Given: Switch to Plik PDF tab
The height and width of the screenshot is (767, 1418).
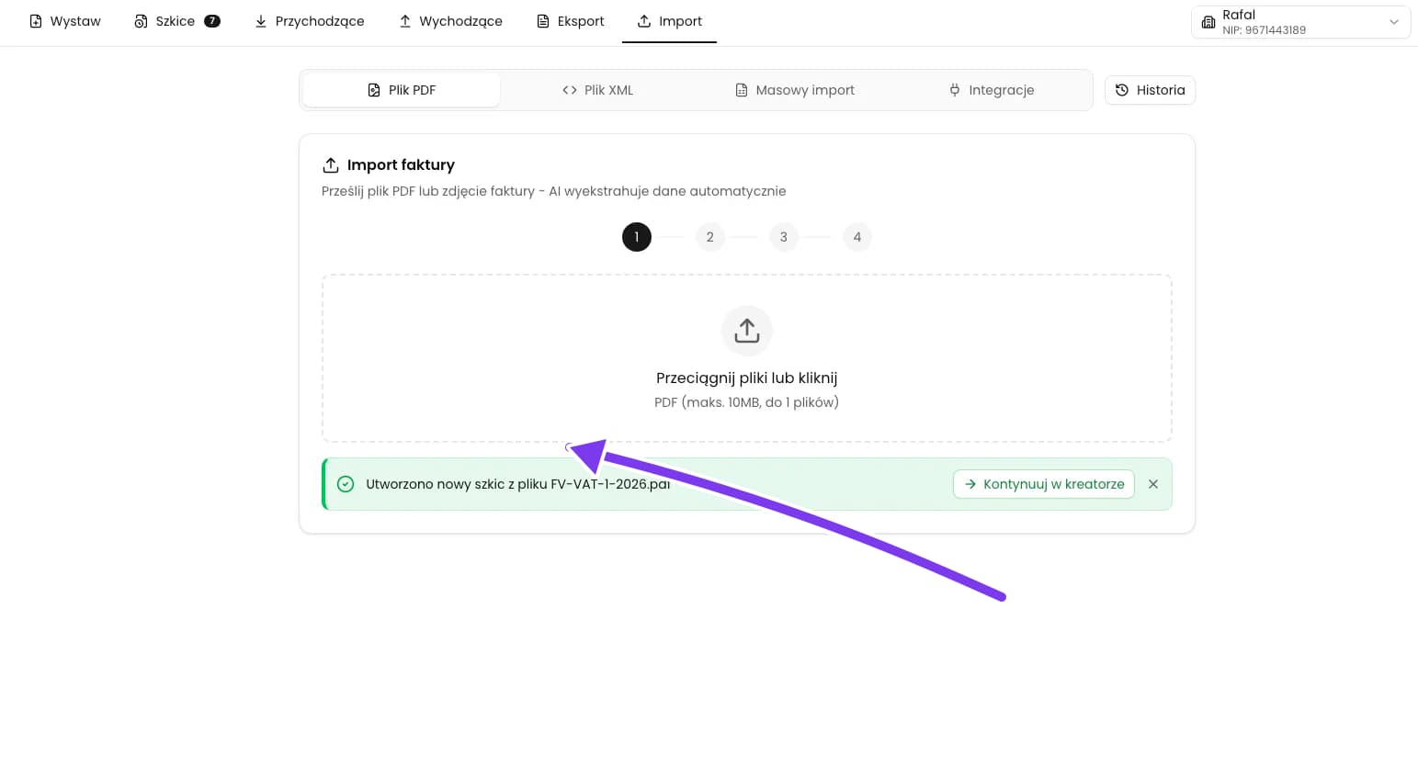Looking at the screenshot, I should (x=402, y=90).
